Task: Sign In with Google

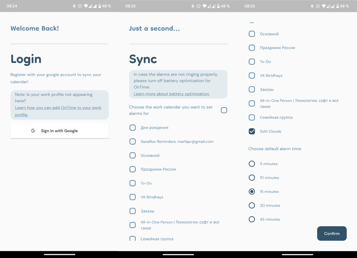Action: tap(59, 131)
